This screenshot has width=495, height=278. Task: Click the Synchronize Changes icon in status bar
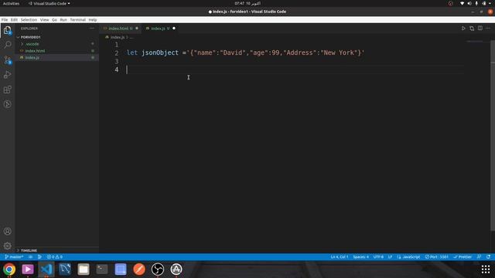click(31, 257)
